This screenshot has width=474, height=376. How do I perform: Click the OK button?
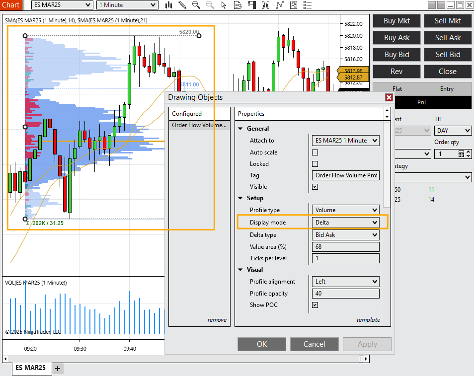(x=262, y=344)
